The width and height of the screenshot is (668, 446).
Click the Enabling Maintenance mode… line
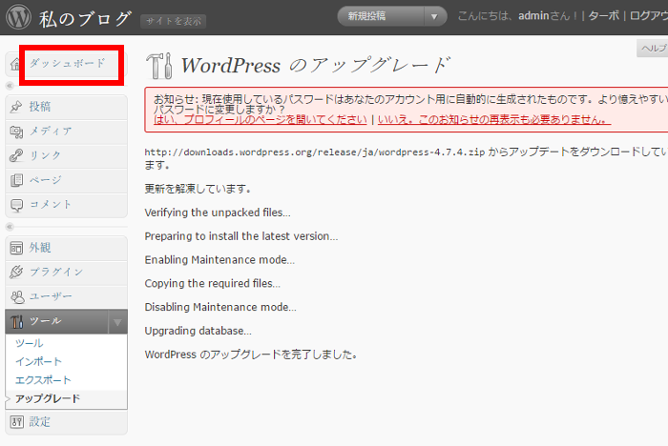point(219,259)
